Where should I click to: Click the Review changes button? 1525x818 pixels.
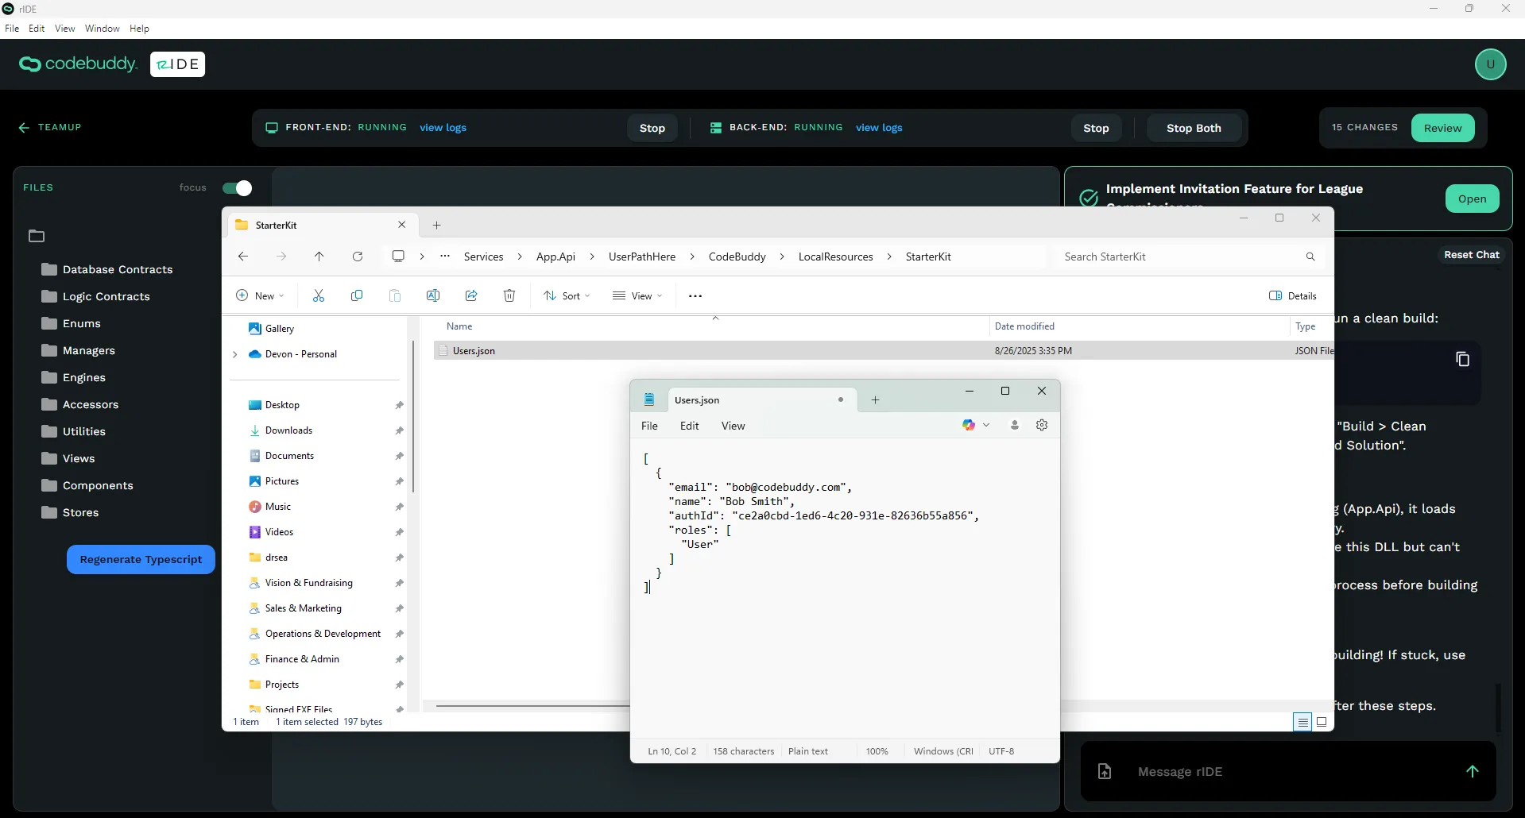1442,128
